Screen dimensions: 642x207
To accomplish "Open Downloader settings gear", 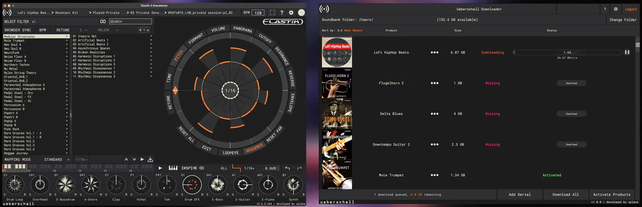I will 615,9.
